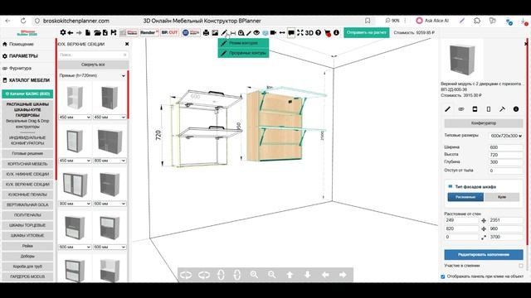Toggle the crossed eye hide icon in properties panel
531x298 pixels.
point(461,109)
